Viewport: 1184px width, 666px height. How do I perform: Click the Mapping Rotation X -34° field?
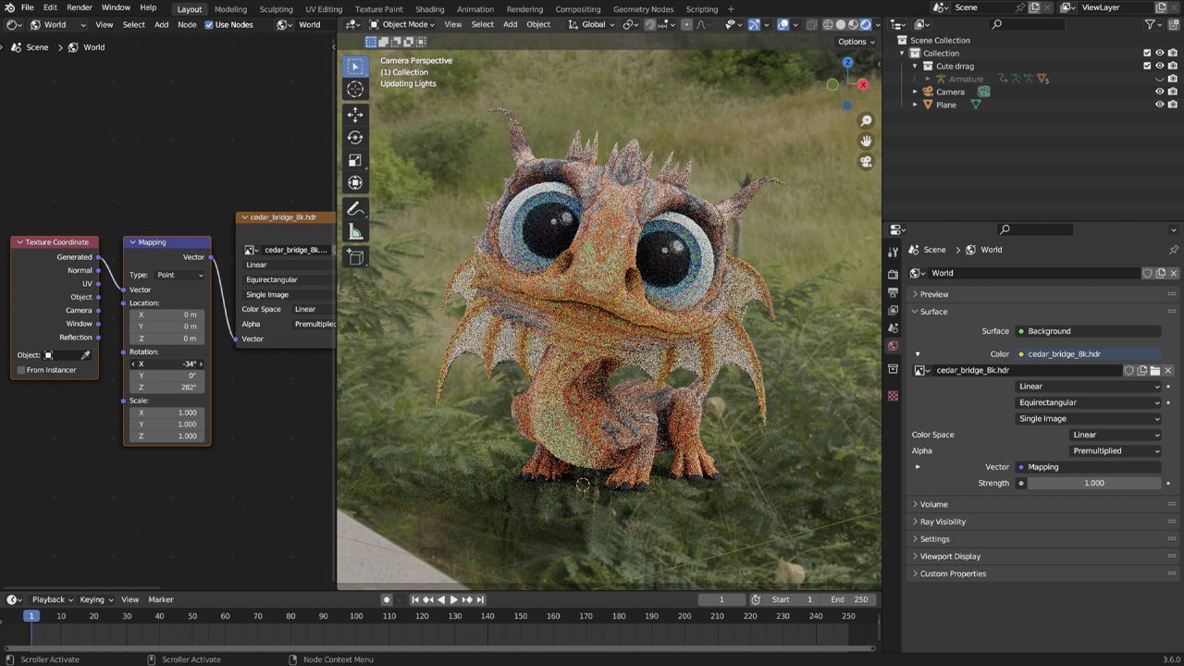point(167,364)
